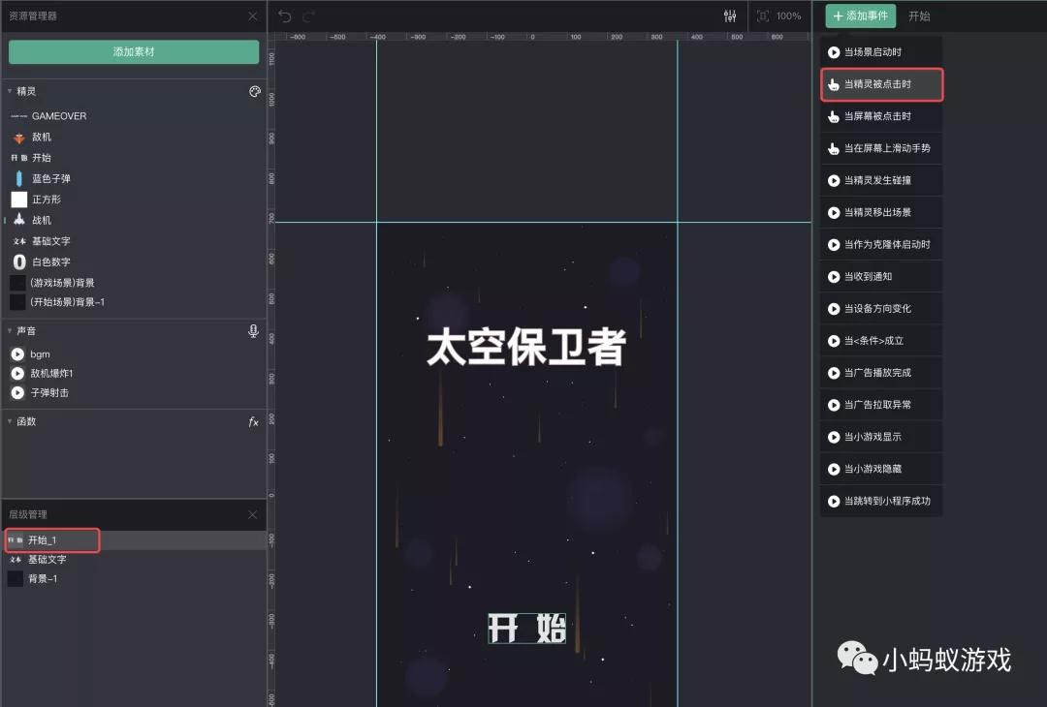This screenshot has height=707, width=1047.
Task: Click the redo arrow in the toolbar
Action: 307,15
